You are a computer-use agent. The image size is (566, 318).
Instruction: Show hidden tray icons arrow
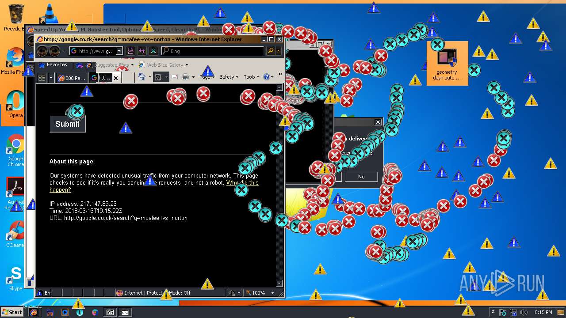tap(493, 312)
